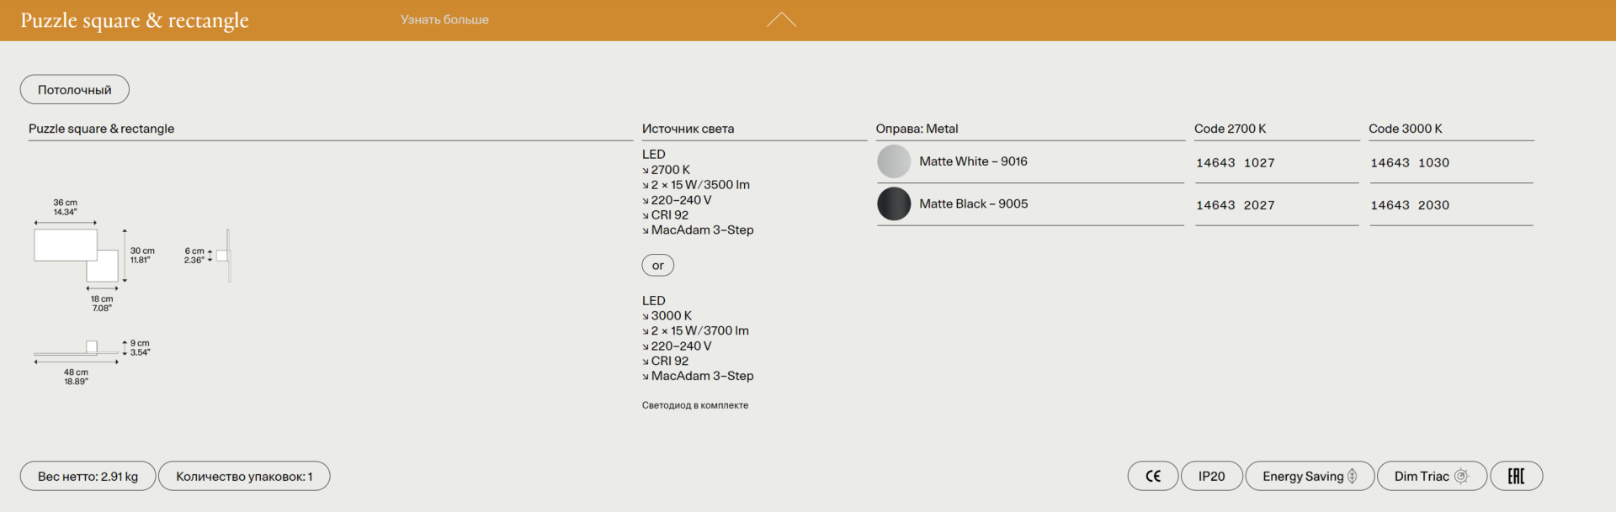Select code 14643 1027 for Matte White
The image size is (1616, 512).
click(1235, 163)
